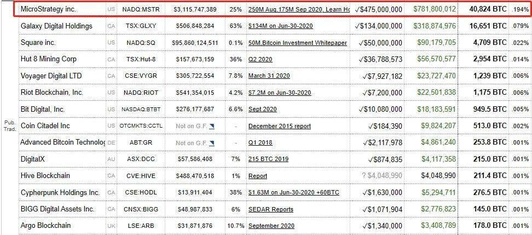Click the arrow icon in Coin Citadel row
Screen dimensions: 532x235
[x=212, y=126]
